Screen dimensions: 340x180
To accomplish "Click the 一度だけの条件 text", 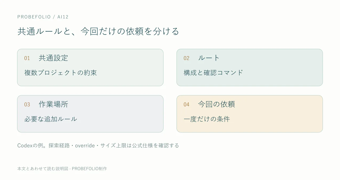I will pos(207,119).
